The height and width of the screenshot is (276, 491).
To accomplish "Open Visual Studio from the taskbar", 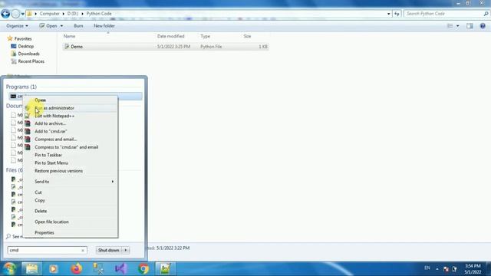I will (x=120, y=269).
